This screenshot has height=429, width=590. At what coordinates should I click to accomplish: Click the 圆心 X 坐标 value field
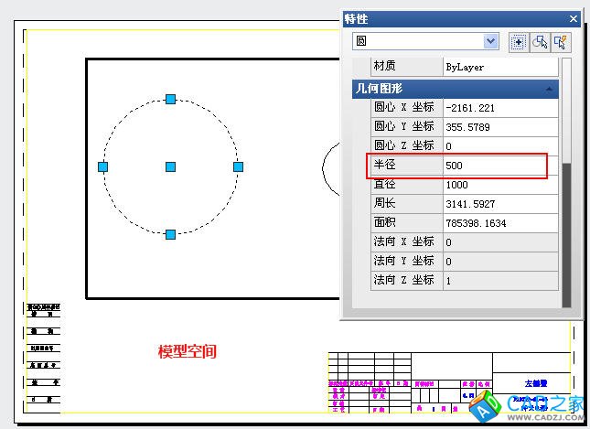(x=499, y=108)
